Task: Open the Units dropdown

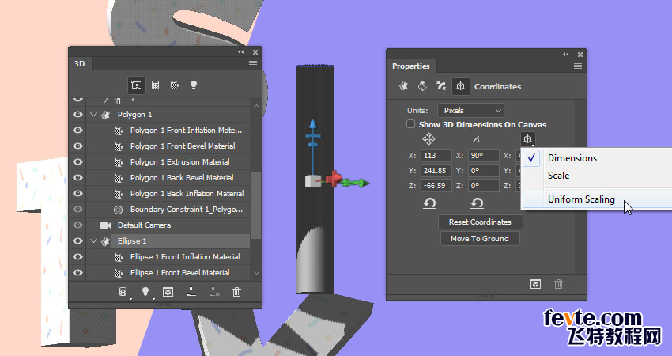Action: coord(470,110)
